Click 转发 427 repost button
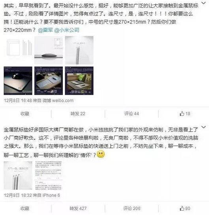The height and width of the screenshot is (215, 209). [x=78, y=208]
